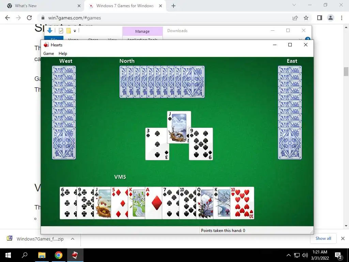This screenshot has height=262, width=349.
Task: Open Chrome three-dot menu
Action: click(342, 18)
